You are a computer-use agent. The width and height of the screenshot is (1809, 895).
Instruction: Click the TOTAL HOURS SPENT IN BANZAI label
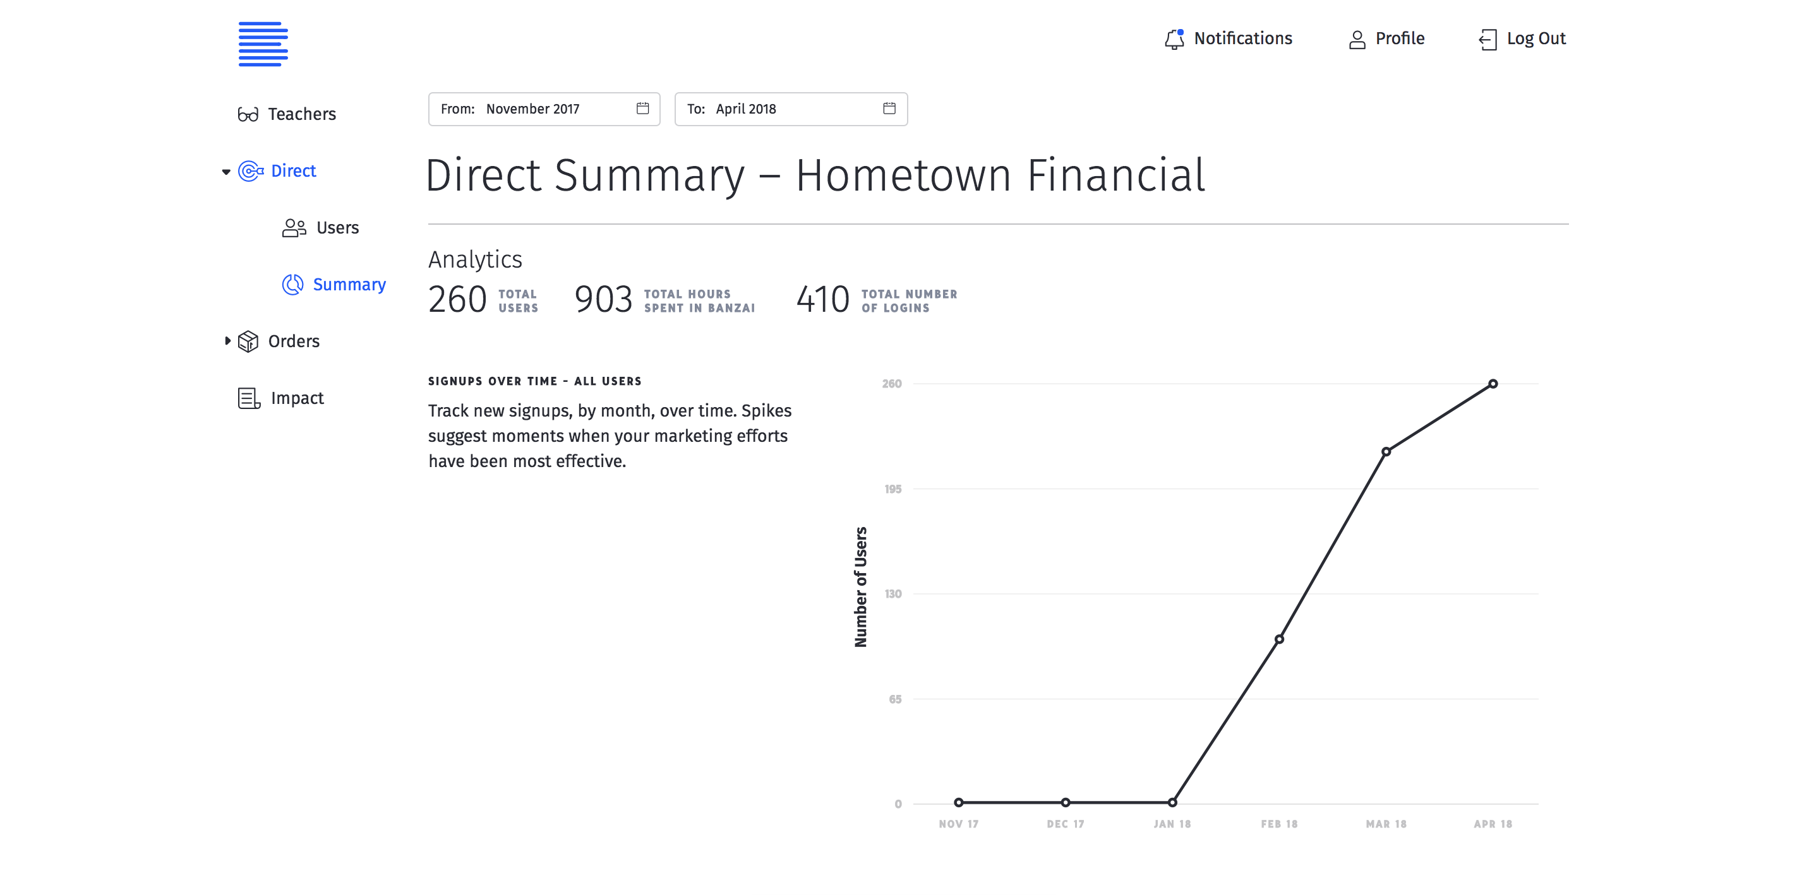point(699,301)
